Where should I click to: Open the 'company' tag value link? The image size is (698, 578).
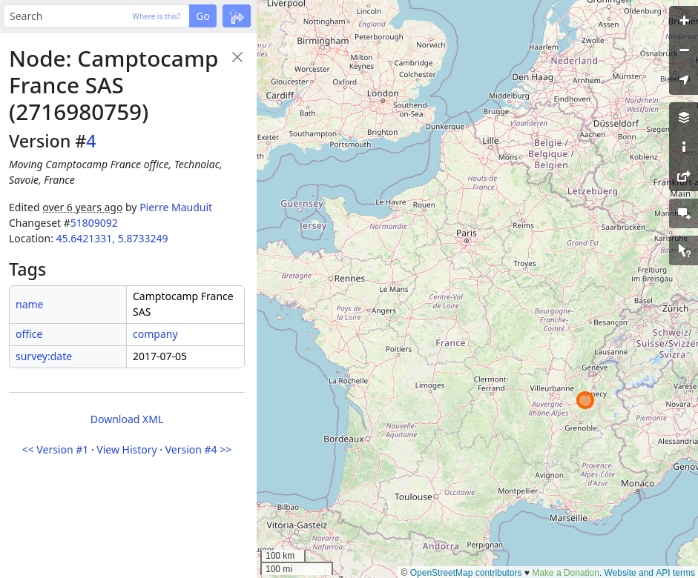tap(155, 334)
